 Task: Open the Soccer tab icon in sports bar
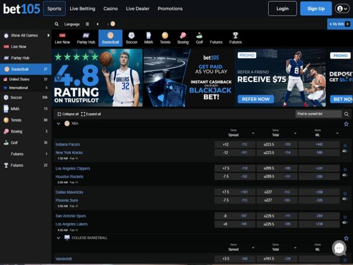coord(131,36)
